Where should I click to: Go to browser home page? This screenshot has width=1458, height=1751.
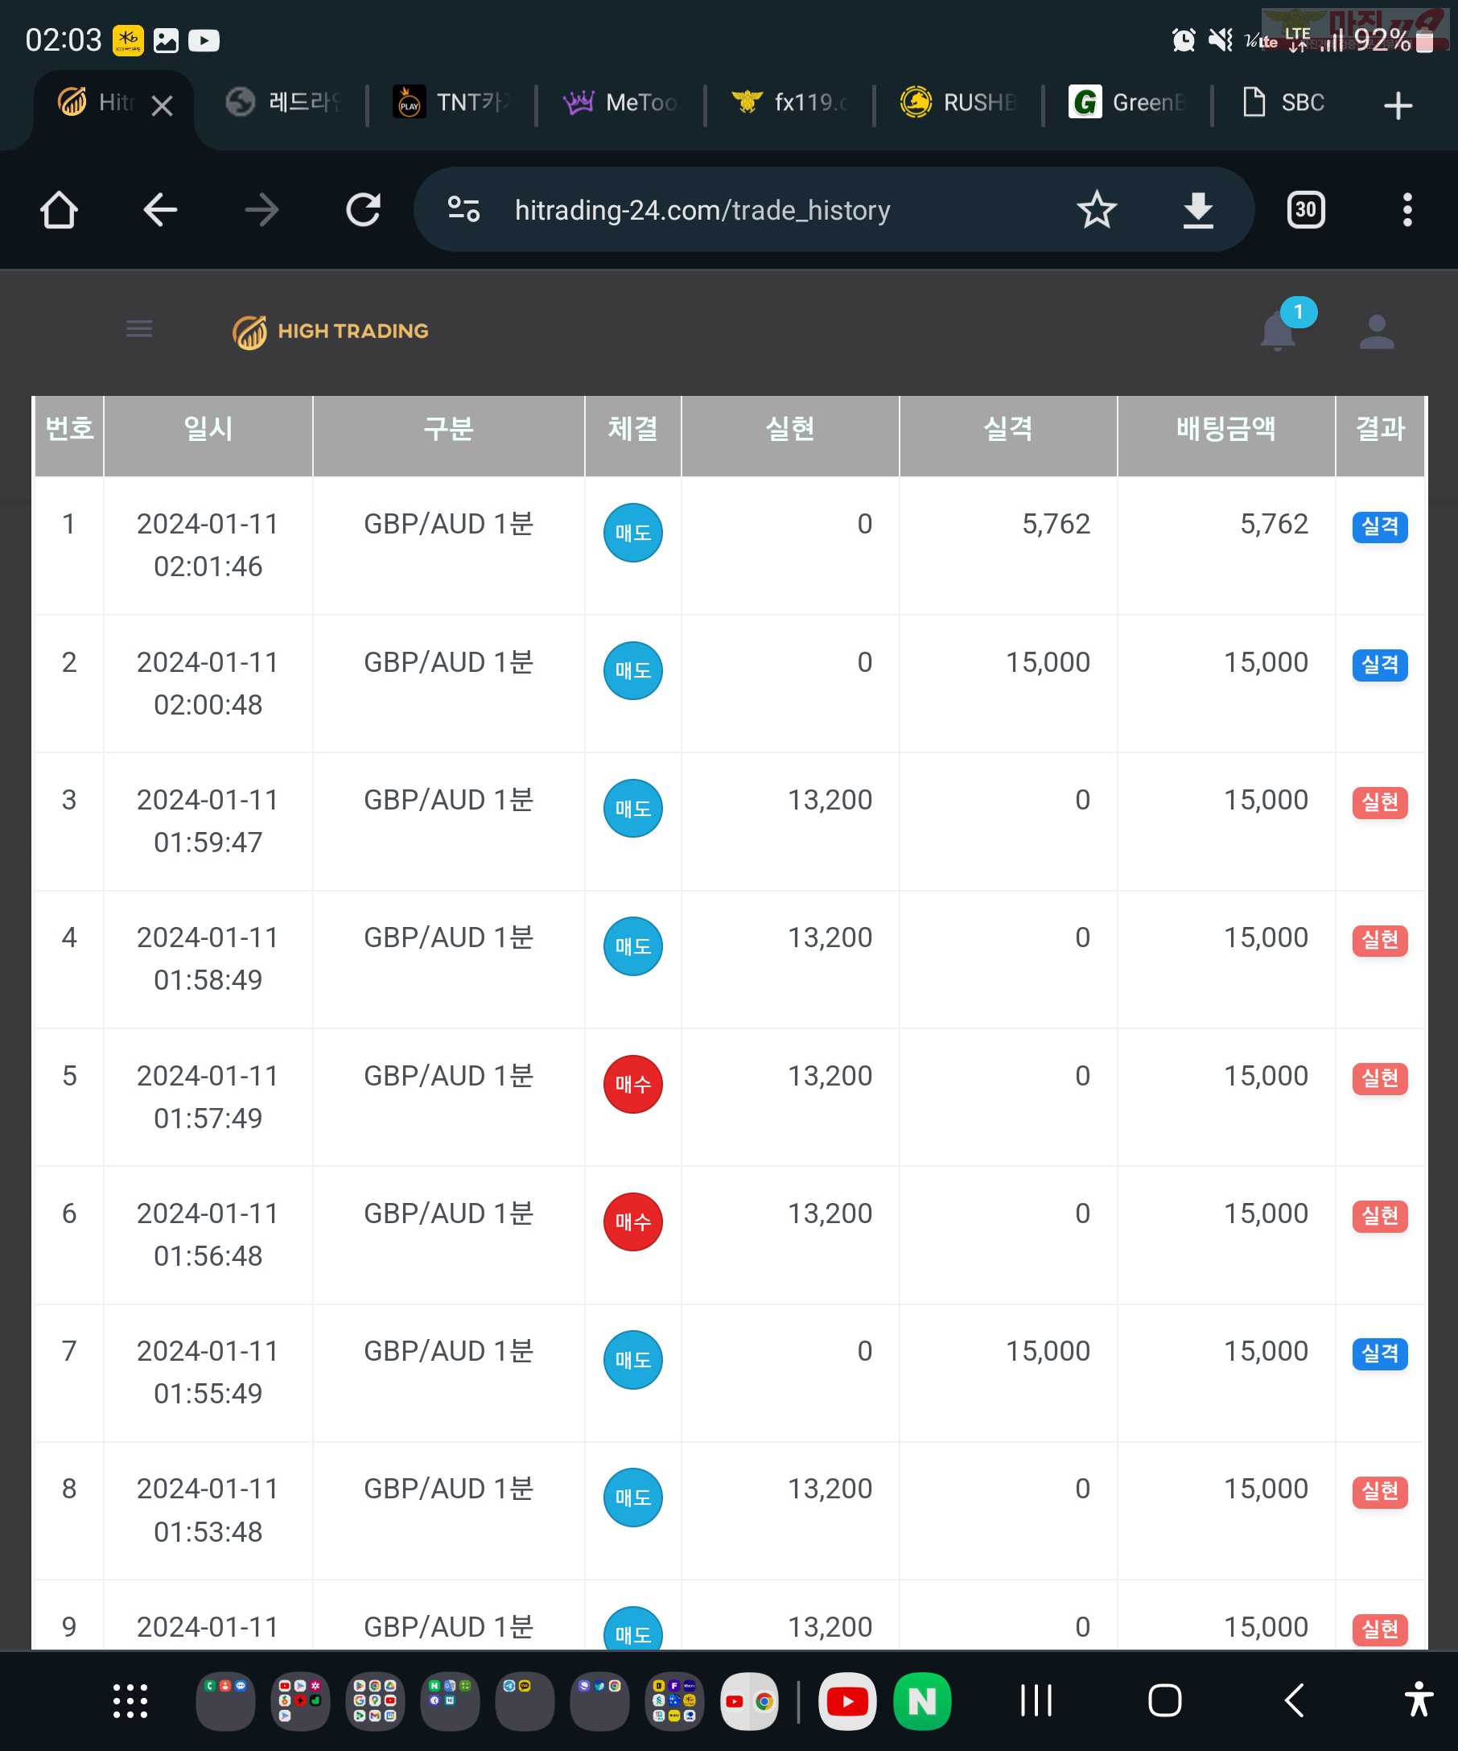click(x=59, y=210)
